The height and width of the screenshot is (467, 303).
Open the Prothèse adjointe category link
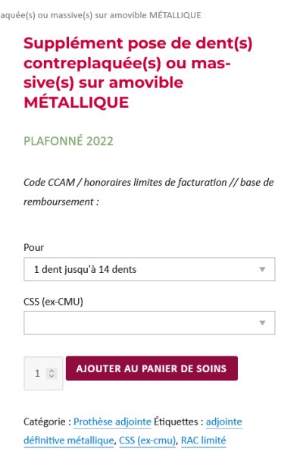pos(112,422)
